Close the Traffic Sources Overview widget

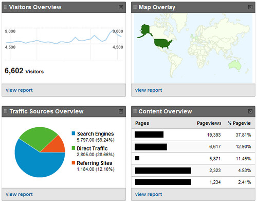(x=121, y=111)
